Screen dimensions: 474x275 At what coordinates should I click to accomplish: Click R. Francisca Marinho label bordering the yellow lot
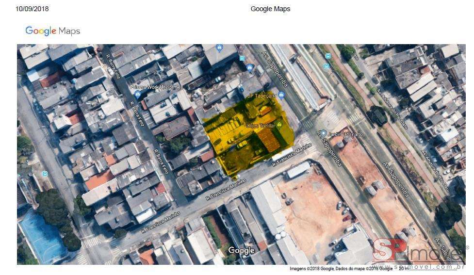[x=292, y=155]
